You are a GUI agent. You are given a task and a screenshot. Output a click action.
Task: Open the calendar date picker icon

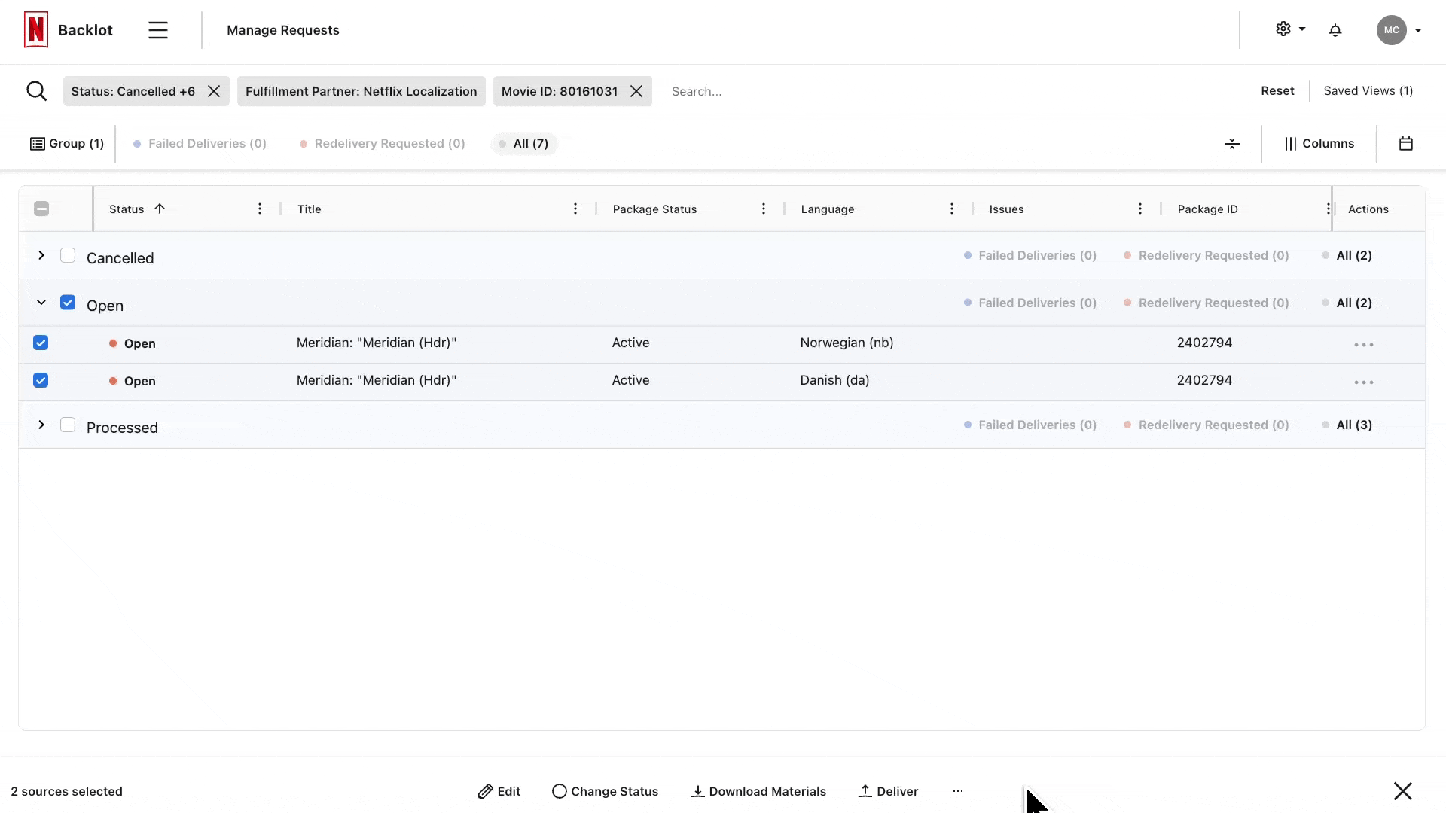1405,144
